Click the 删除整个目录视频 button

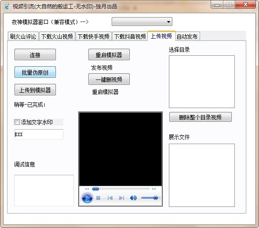click(200, 117)
